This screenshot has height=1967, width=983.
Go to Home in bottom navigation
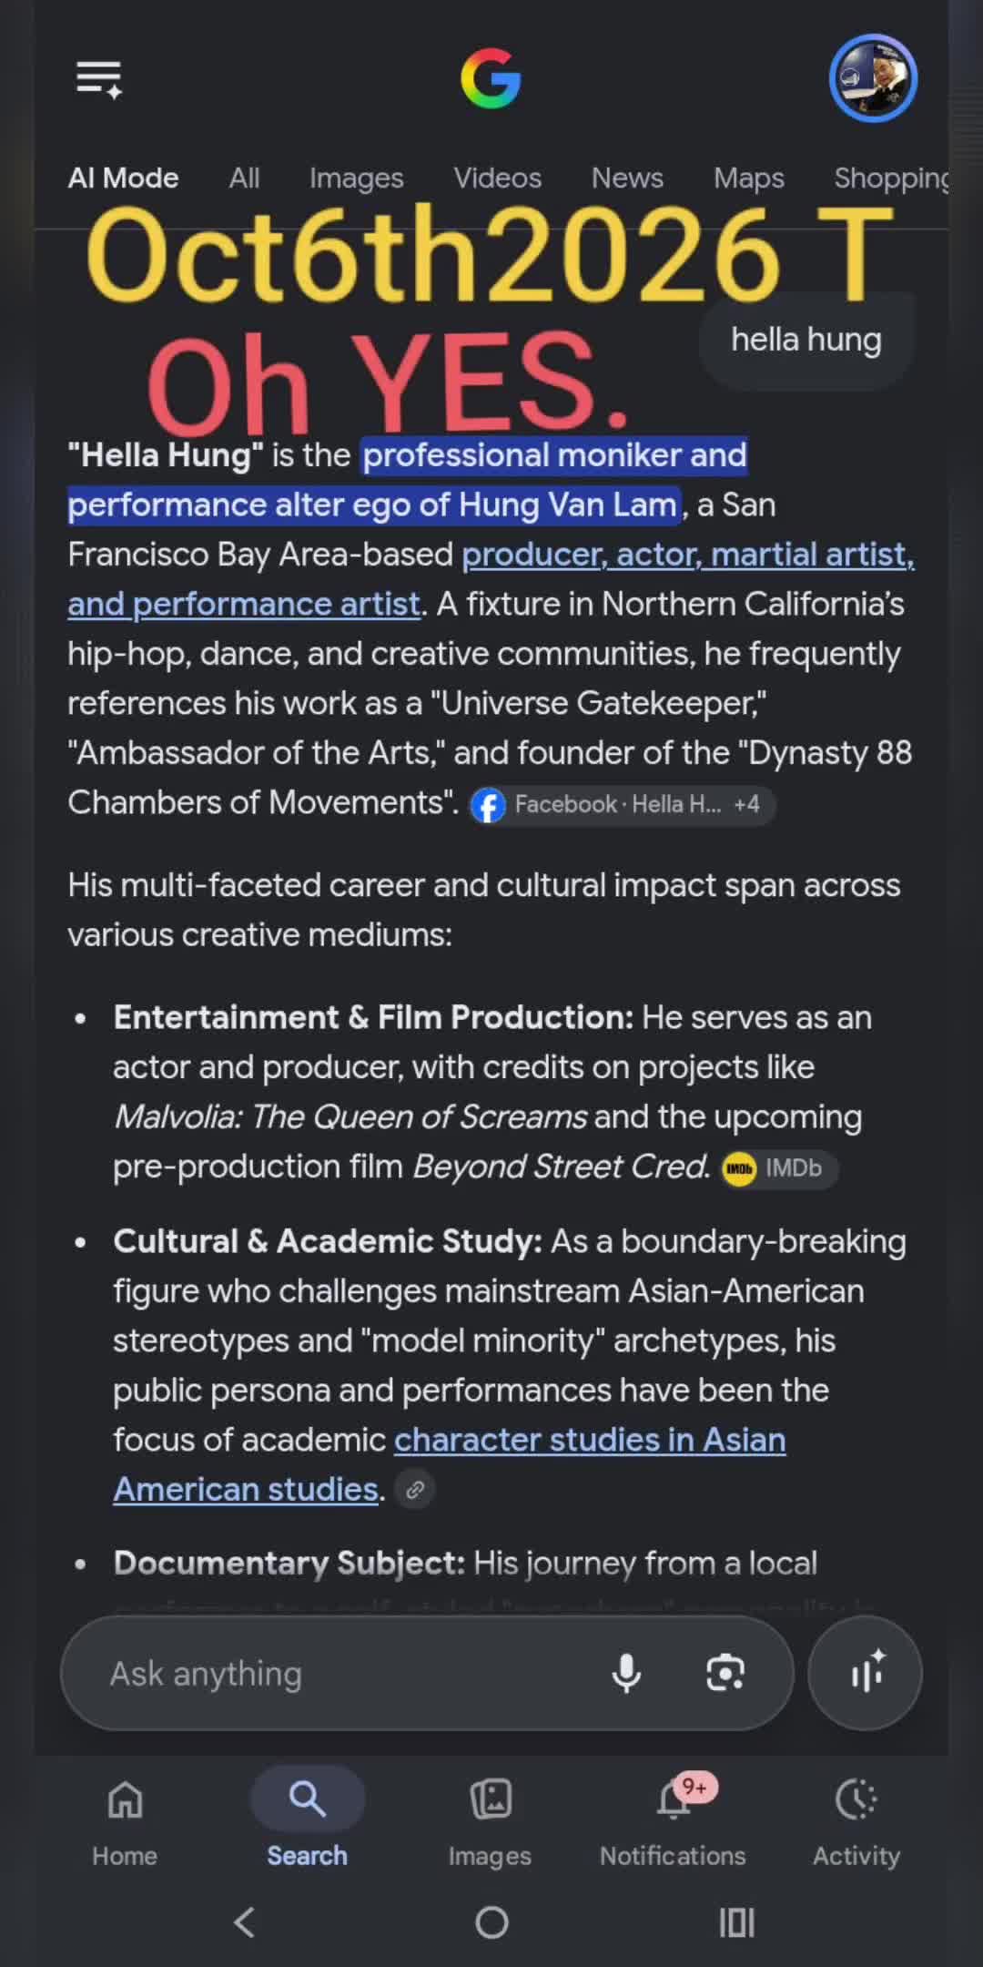pyautogui.click(x=125, y=1823)
